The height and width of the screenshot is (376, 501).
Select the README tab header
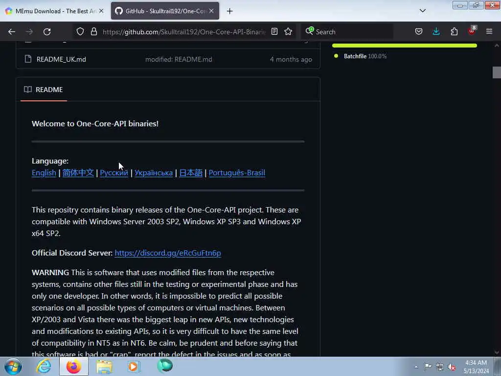point(44,90)
